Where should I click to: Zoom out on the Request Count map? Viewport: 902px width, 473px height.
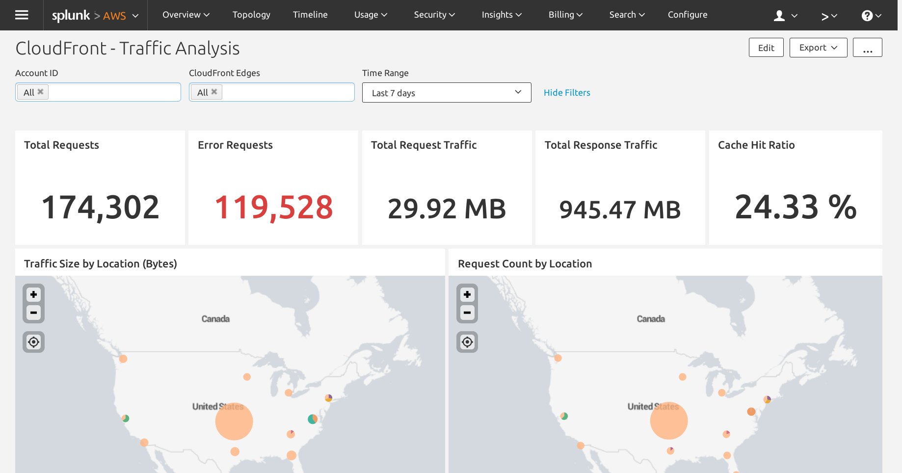coord(467,313)
